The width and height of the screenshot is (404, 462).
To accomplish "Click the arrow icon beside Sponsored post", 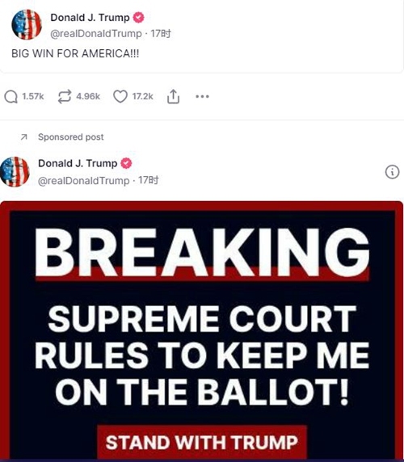I will 24,137.
